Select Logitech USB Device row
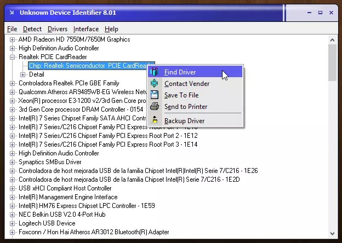 [x=47, y=223]
